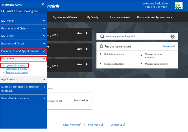Screen dimensions: 188x132
Task: Open Legal Notices footer link
Action: pos(71,125)
